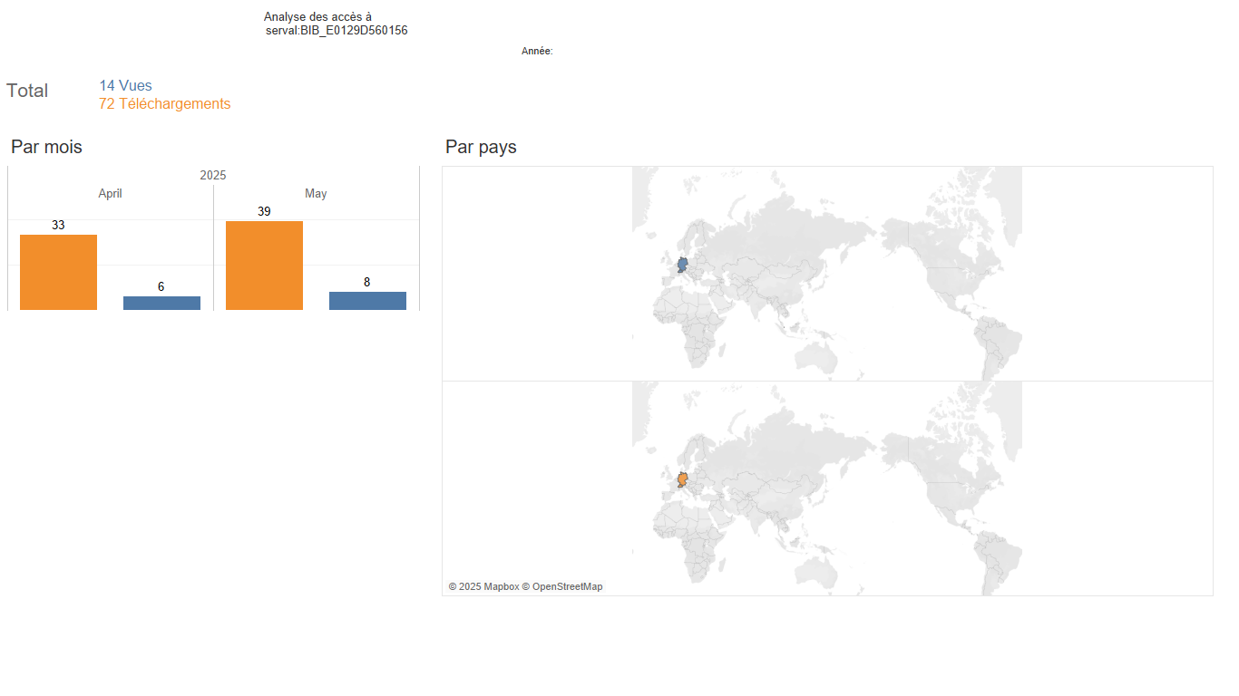Click the value label 39 above May bar
The width and height of the screenshot is (1239, 696).
(x=264, y=211)
